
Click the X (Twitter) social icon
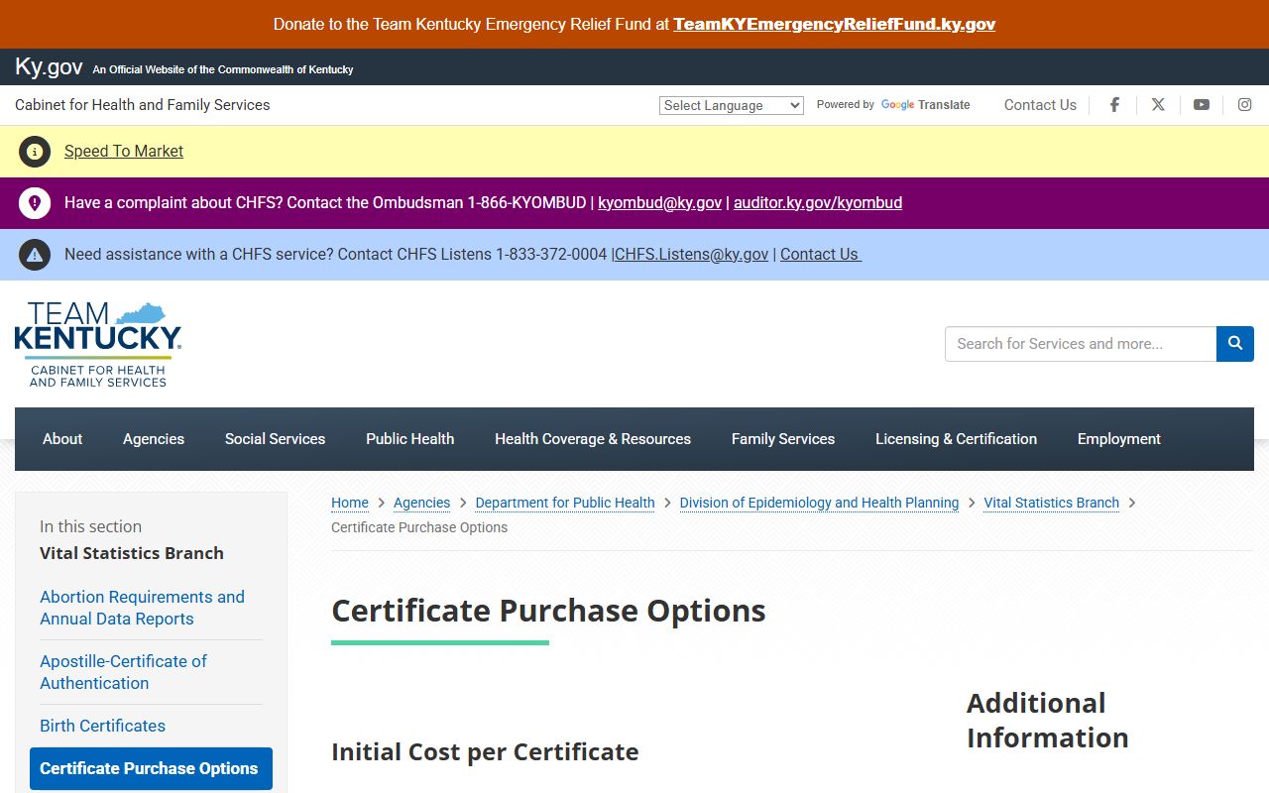1158,105
